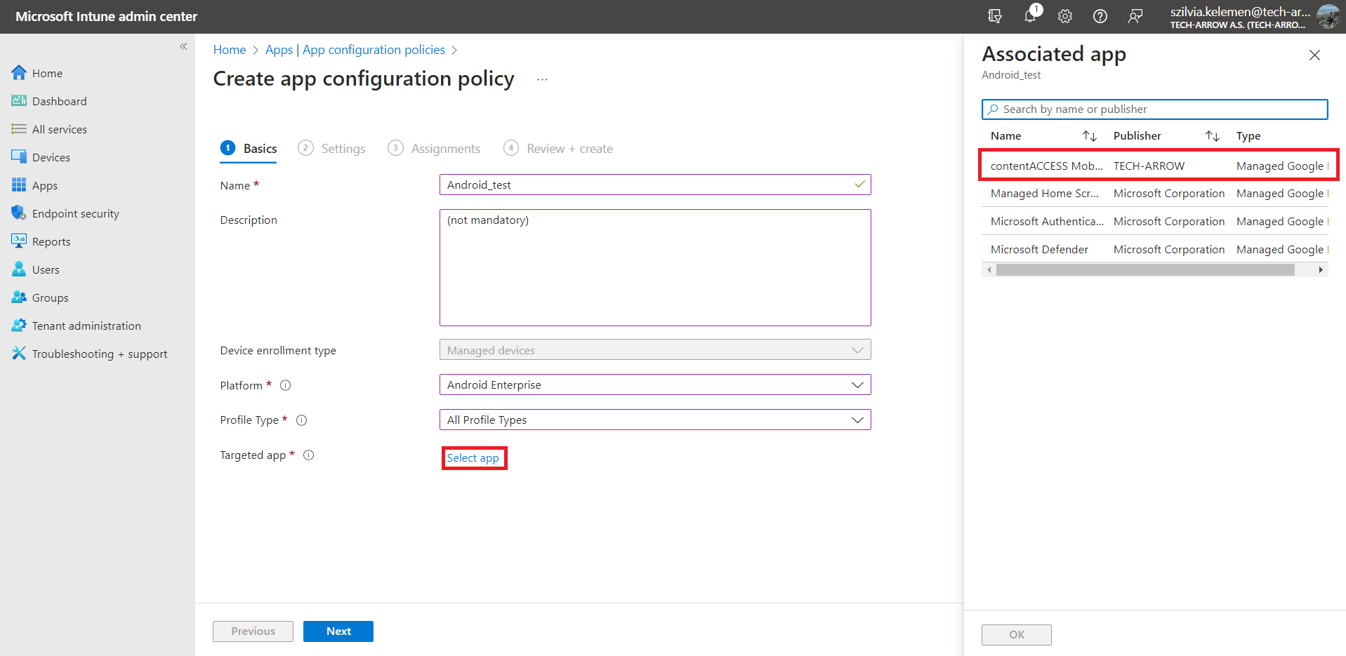This screenshot has height=656, width=1346.
Task: Click the Platform info icon
Action: point(286,385)
